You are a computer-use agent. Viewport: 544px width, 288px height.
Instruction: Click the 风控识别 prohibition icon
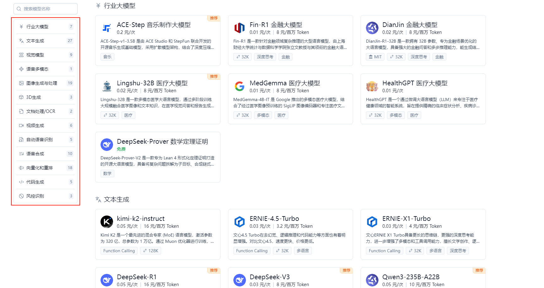pos(21,196)
